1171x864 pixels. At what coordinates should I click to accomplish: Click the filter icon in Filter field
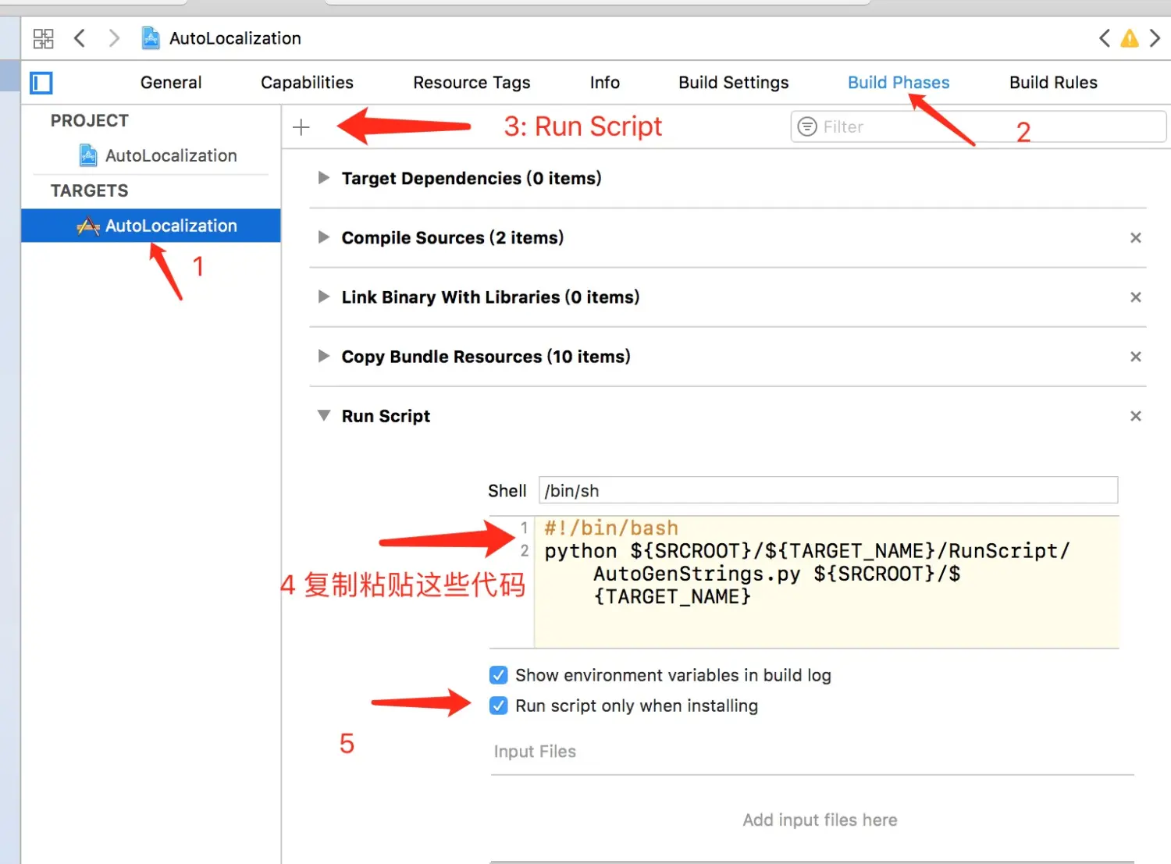[807, 126]
